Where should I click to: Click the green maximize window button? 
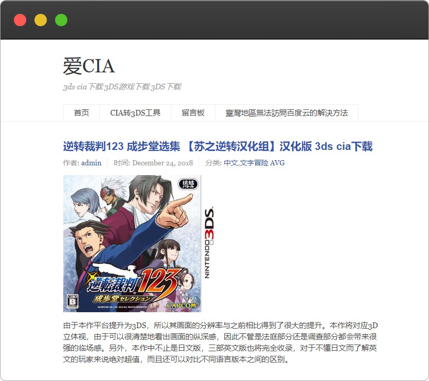(x=61, y=20)
